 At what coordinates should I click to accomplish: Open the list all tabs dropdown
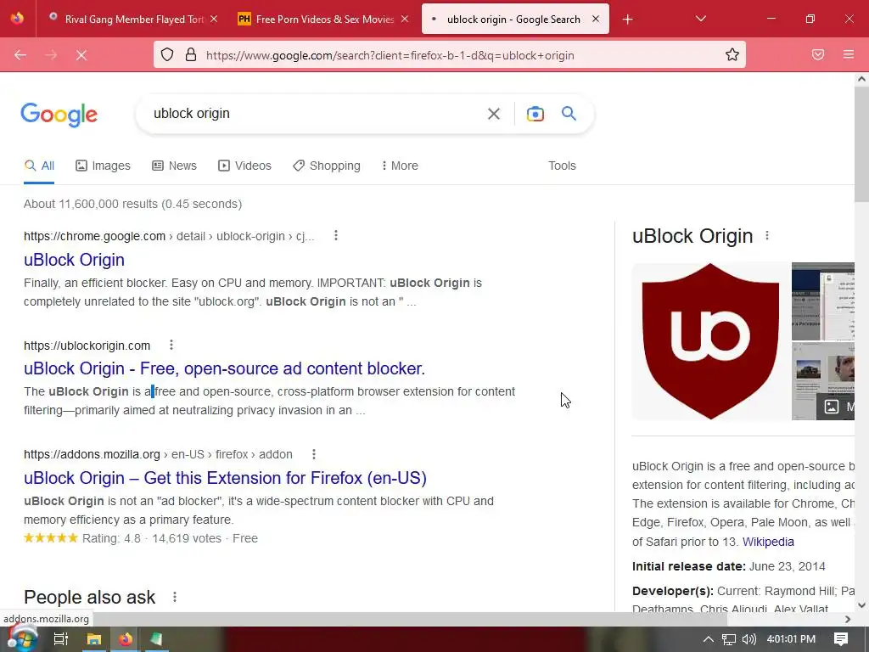coord(700,19)
